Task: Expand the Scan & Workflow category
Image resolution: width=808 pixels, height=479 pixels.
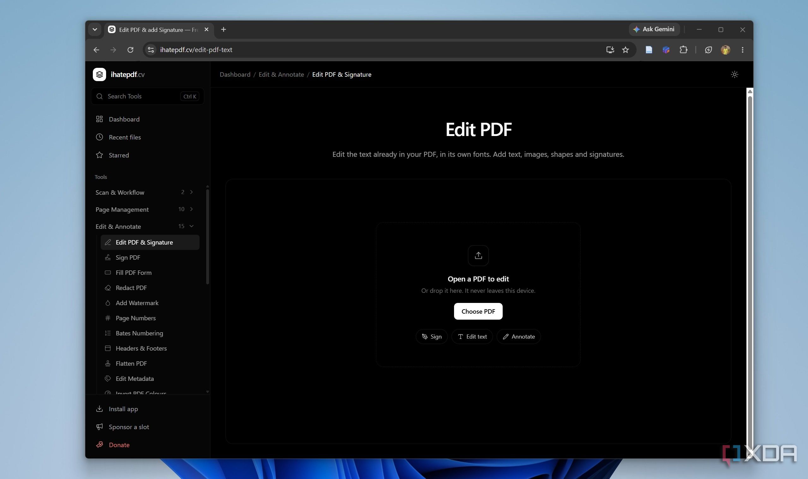Action: [144, 192]
